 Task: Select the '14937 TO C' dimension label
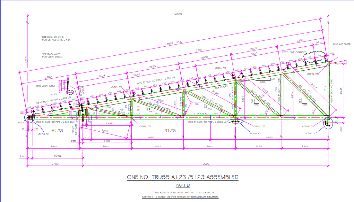[174, 43]
